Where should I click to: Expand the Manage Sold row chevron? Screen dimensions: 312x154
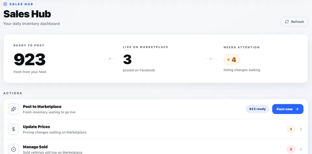pyautogui.click(x=301, y=149)
